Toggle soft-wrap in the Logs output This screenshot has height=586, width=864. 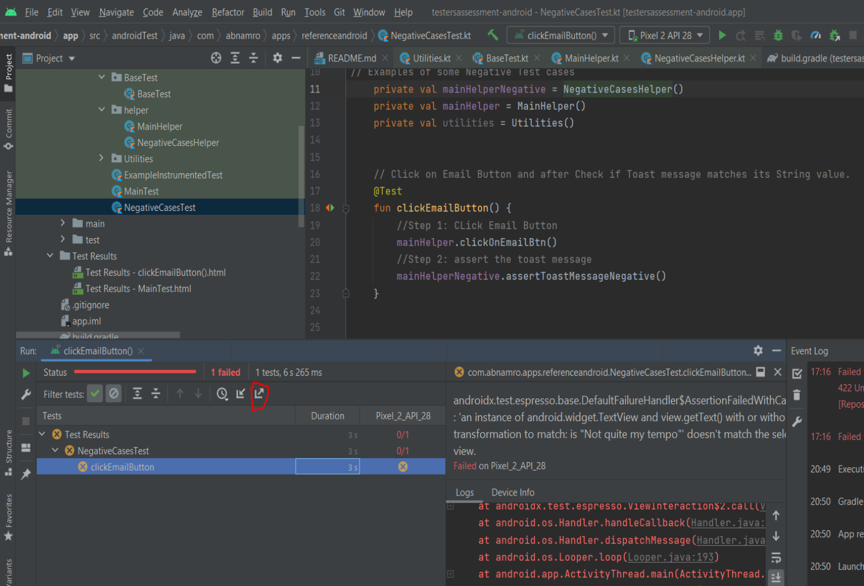776,558
